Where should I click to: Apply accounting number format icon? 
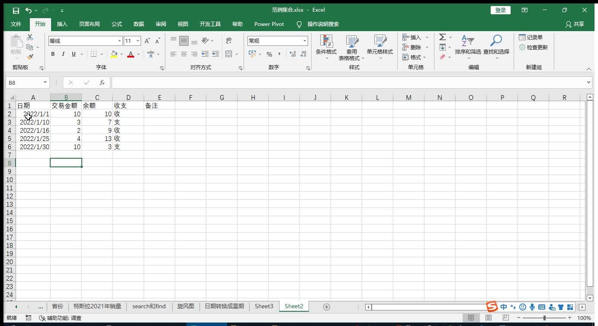click(252, 54)
